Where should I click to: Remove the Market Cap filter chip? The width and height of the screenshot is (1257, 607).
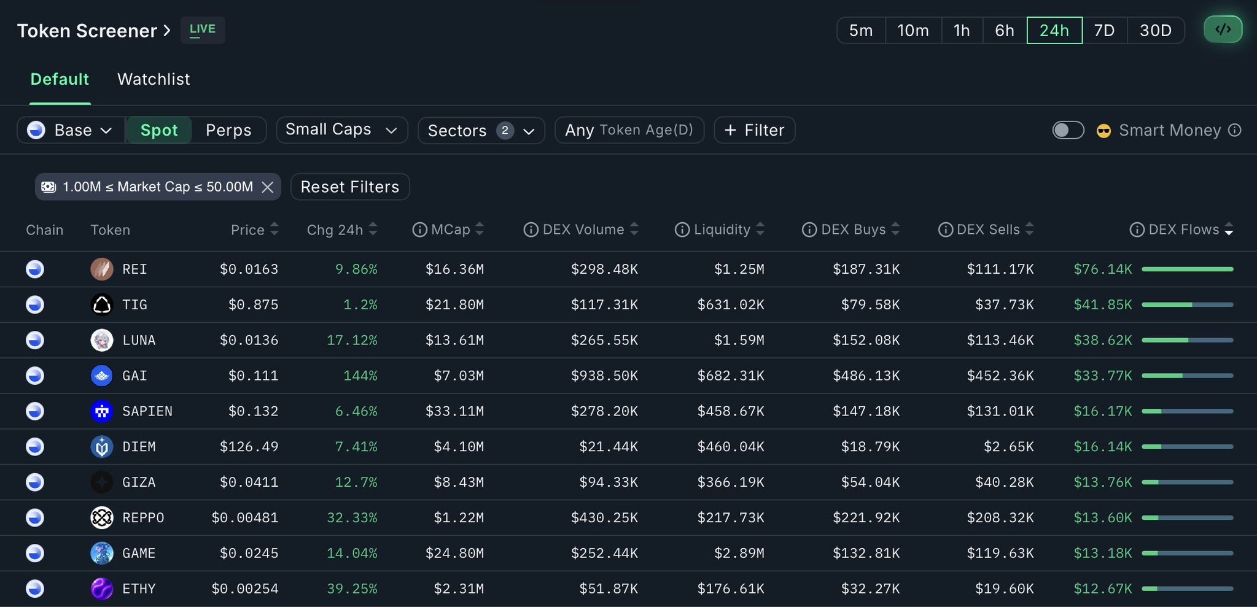(268, 187)
